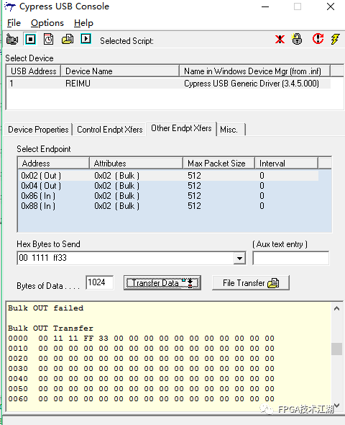
Task: Open the Misc. tab
Action: pyautogui.click(x=231, y=130)
